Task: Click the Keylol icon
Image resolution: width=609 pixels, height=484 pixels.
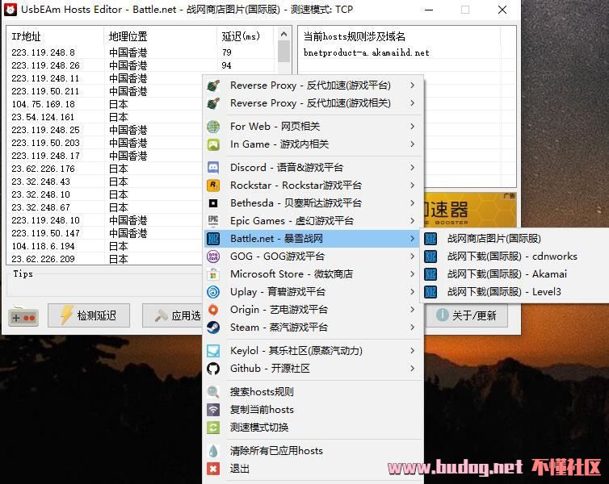Action: tap(213, 351)
